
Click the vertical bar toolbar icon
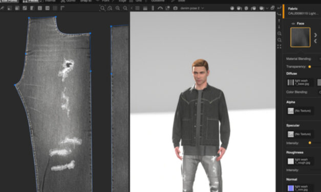pyautogui.click(x=153, y=8)
